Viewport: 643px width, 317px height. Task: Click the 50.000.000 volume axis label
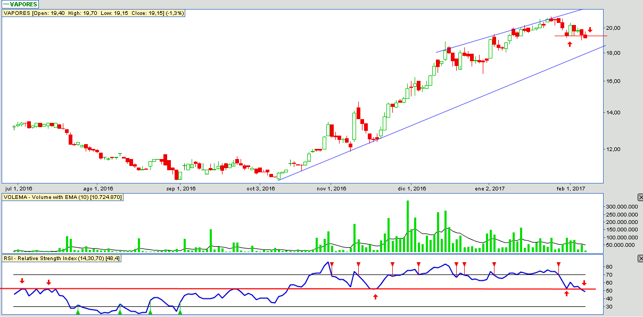tap(620, 245)
